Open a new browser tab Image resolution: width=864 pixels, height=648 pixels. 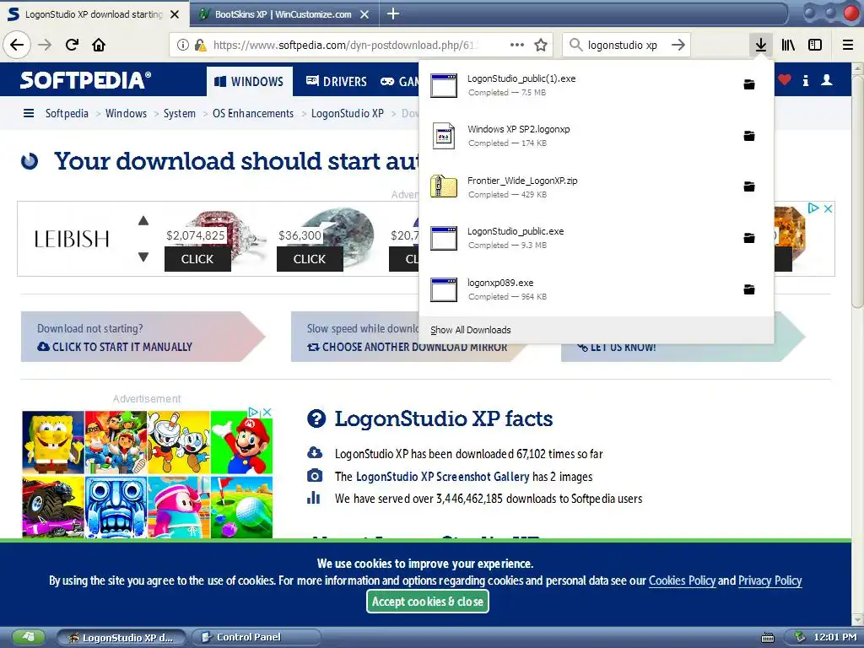(x=393, y=13)
